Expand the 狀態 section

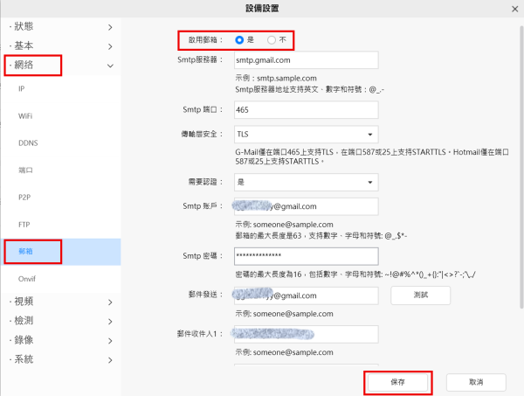click(59, 26)
